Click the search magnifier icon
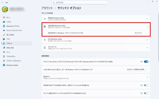 coord(54,3)
